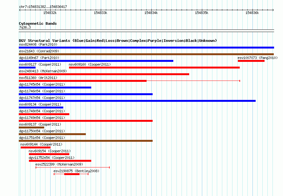
Task: Click the red esv1007073 loss bar
Action: coord(251,61)
